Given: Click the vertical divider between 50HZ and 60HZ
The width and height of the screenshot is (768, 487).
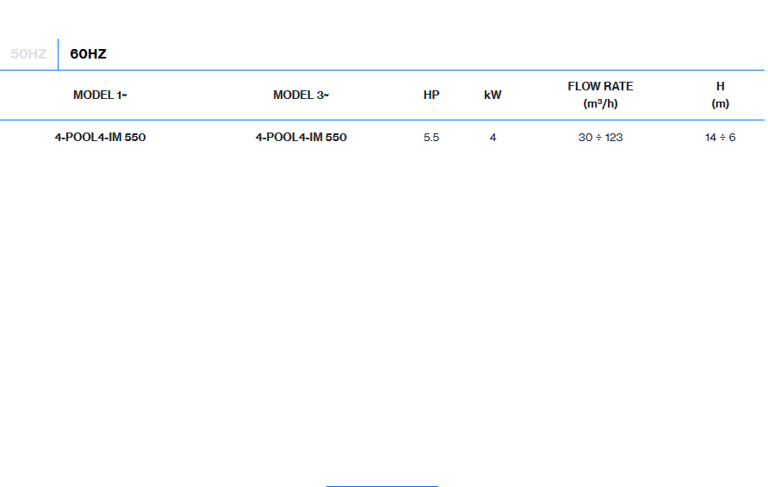Looking at the screenshot, I should pos(58,54).
